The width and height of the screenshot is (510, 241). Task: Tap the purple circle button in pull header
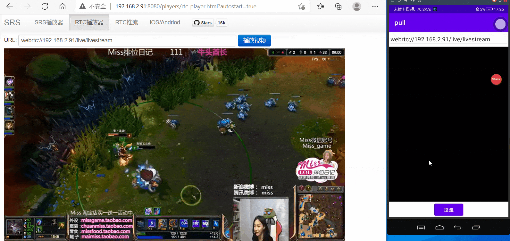click(x=500, y=24)
